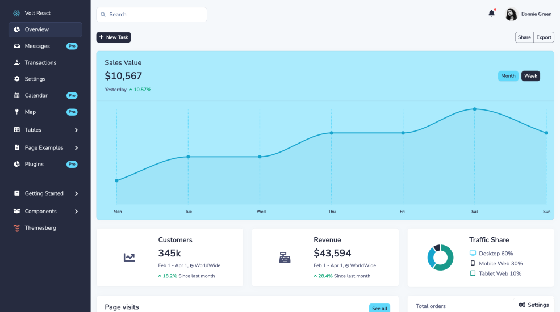560x312 pixels.
Task: Switch the sales chart to Month view
Action: pyautogui.click(x=508, y=76)
